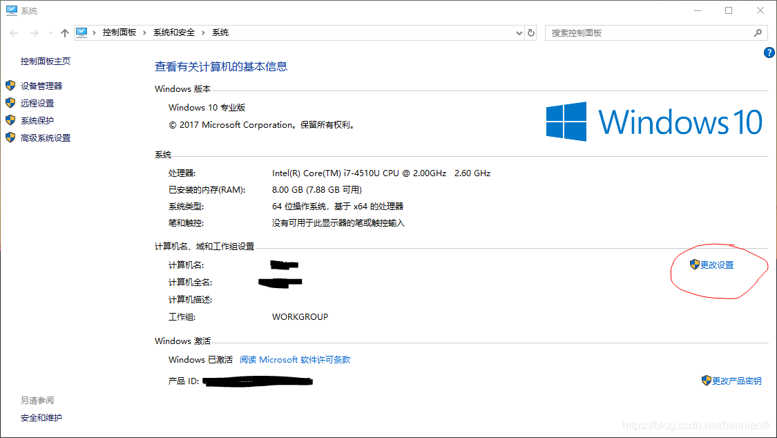The height and width of the screenshot is (438, 777).
Task: Open 控制面板主页 link
Action: click(46, 61)
